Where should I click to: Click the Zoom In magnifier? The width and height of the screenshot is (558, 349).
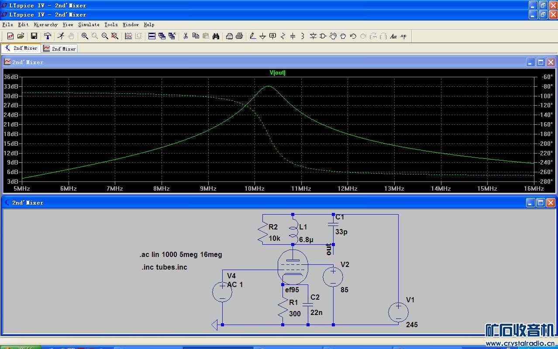click(85, 36)
